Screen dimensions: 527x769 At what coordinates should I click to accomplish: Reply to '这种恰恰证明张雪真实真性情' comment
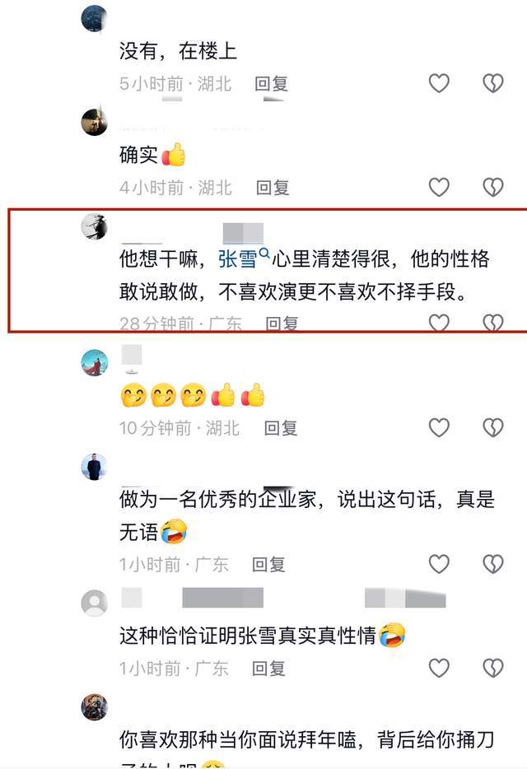268,669
